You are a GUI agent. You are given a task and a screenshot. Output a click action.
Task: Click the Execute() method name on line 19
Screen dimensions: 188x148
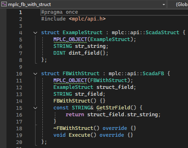click(79, 135)
